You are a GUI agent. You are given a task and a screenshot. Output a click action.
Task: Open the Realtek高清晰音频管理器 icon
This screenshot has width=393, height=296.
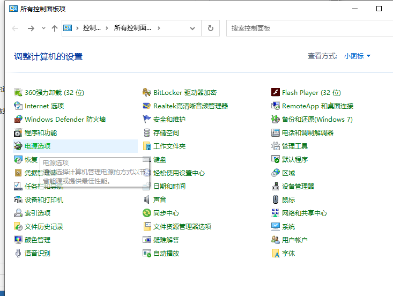point(147,106)
